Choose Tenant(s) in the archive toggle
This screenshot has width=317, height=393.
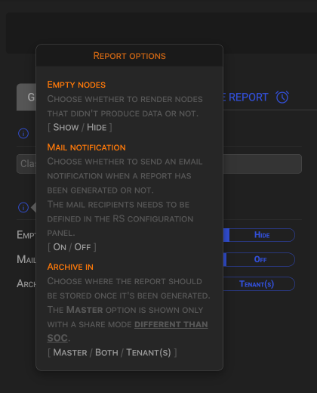click(x=257, y=284)
